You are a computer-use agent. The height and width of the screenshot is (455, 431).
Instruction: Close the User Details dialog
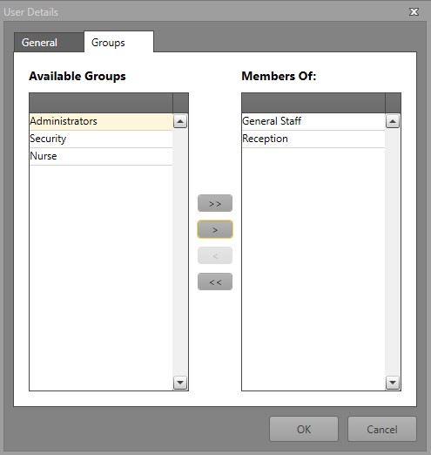point(414,12)
